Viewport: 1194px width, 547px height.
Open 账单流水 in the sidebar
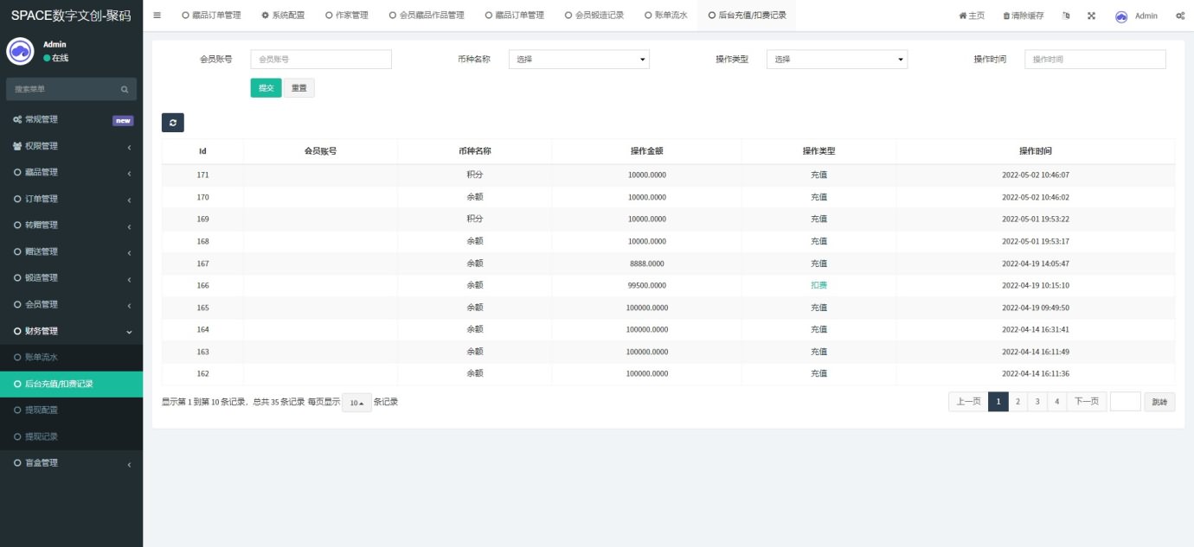[71, 357]
